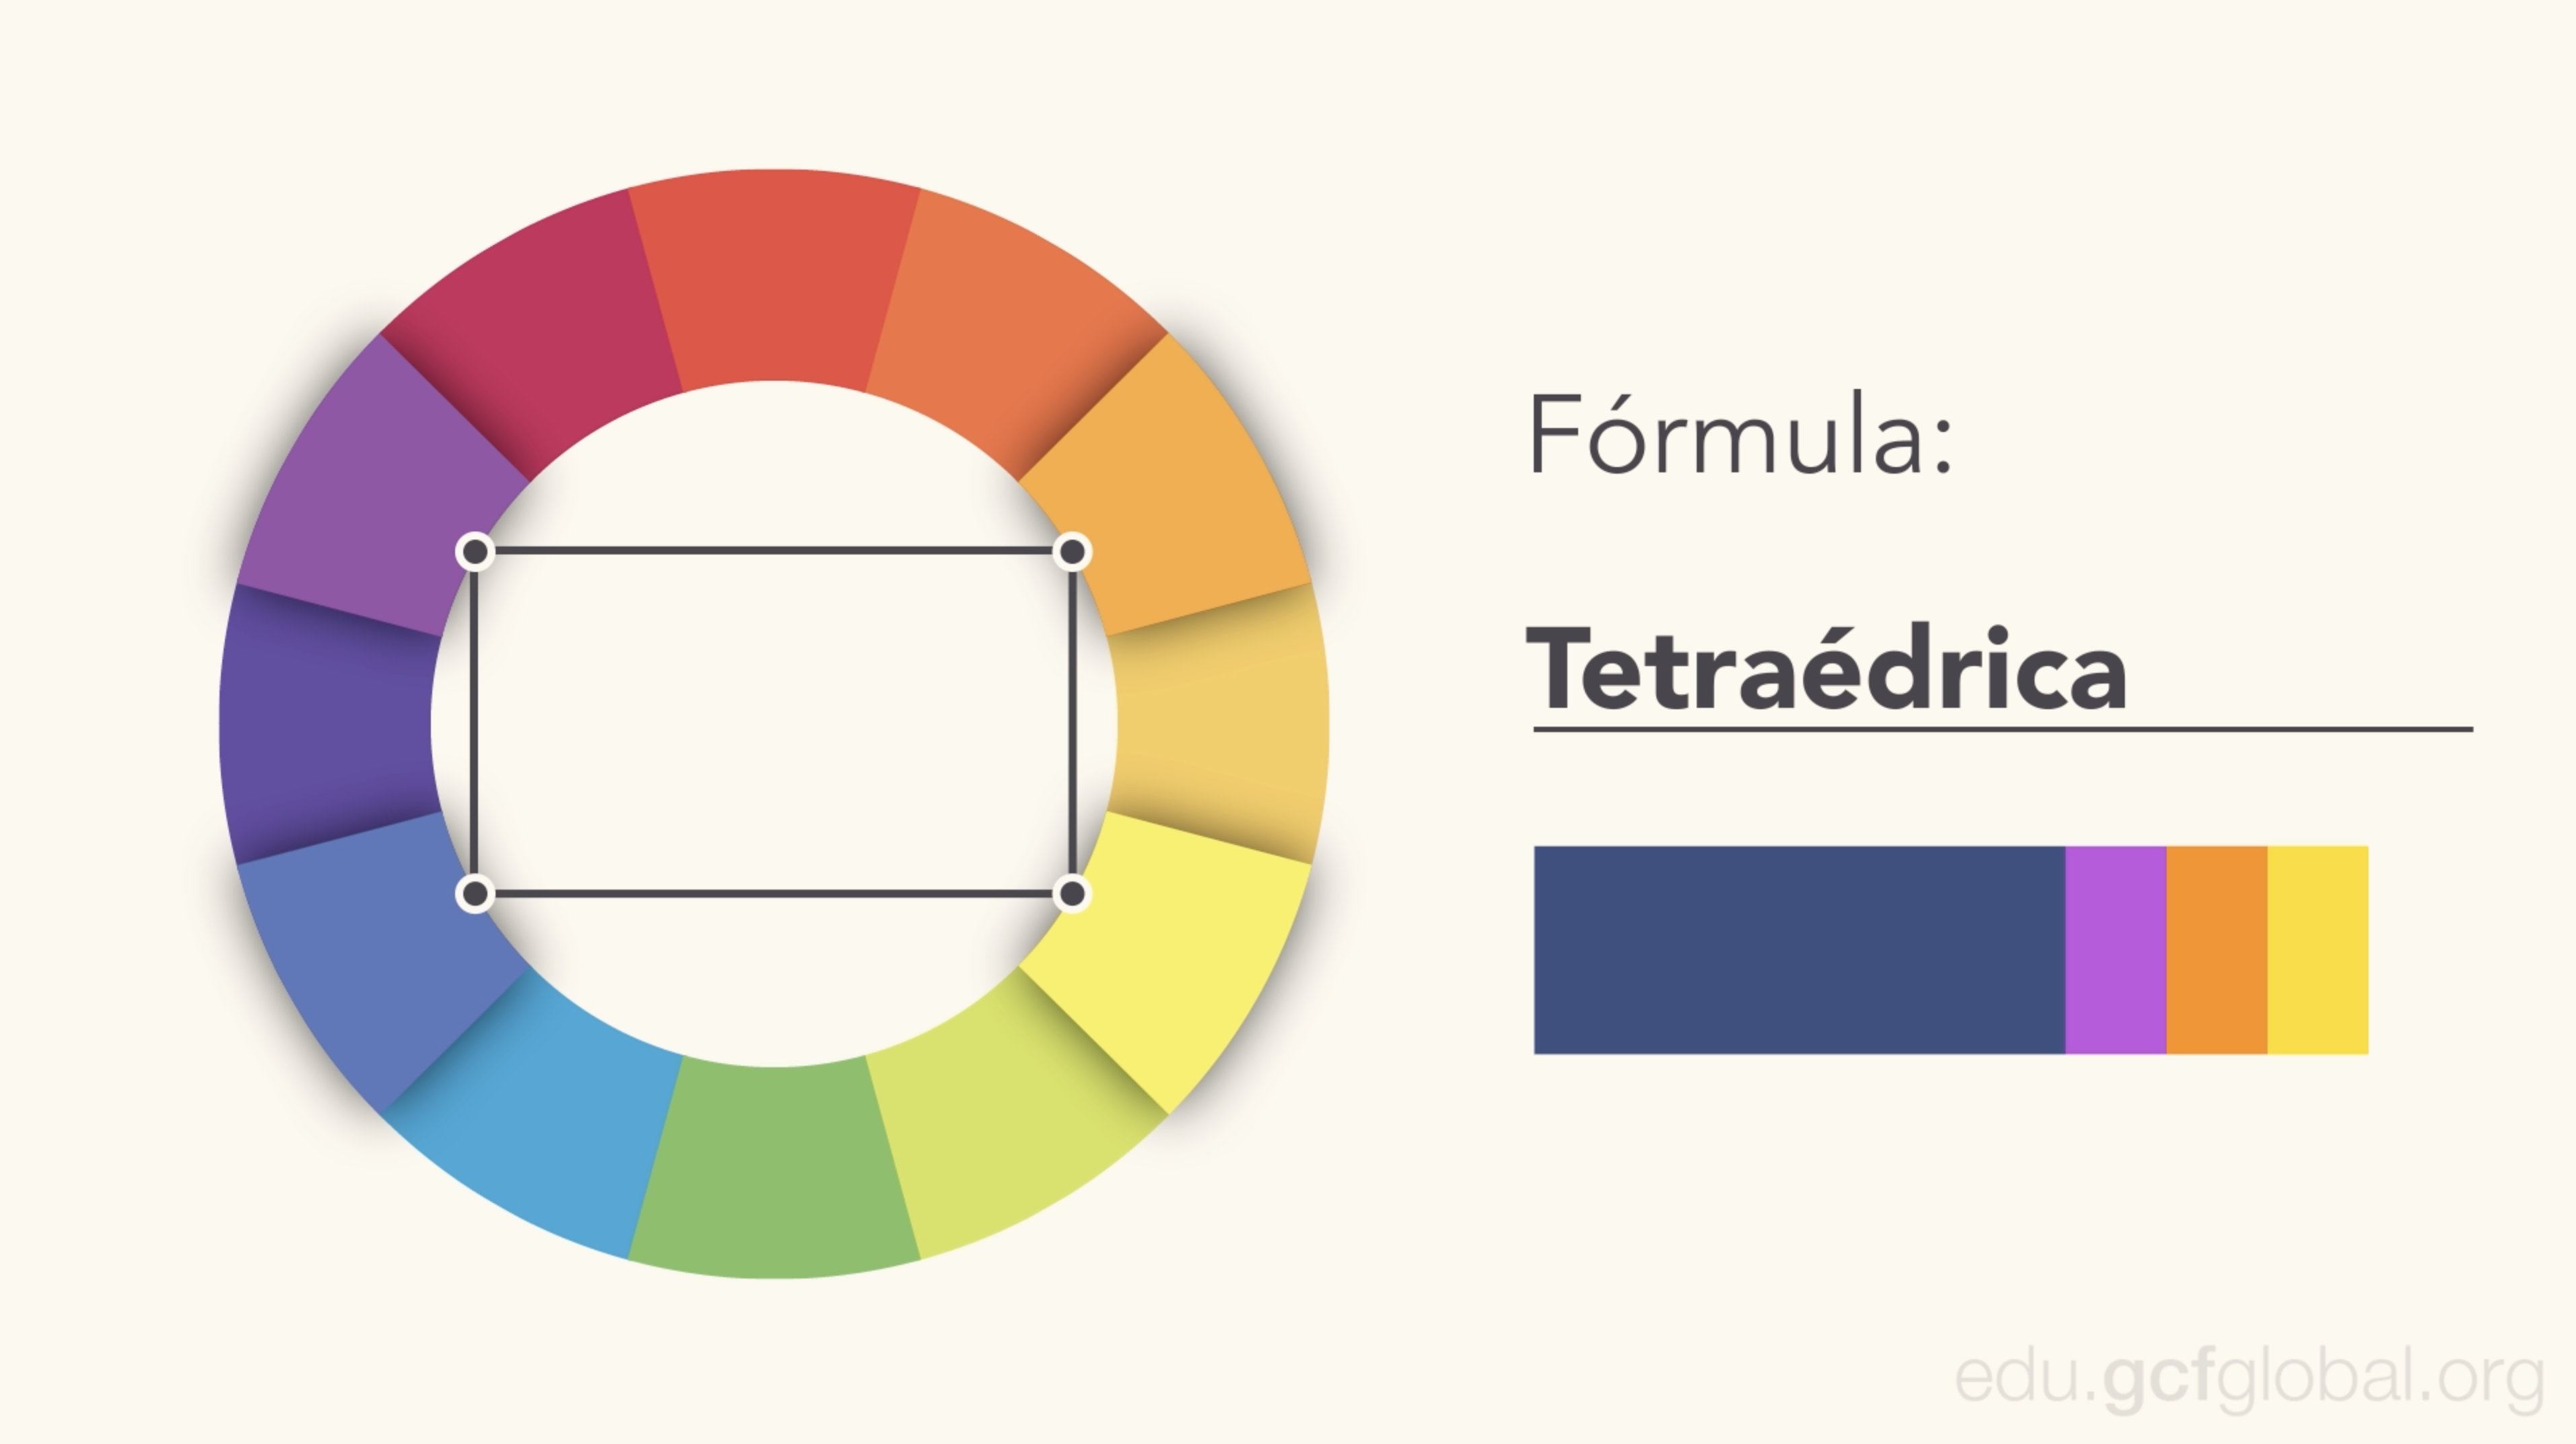Click the large navy palette bar
This screenshot has width=2576, height=1444.
tap(1799, 949)
